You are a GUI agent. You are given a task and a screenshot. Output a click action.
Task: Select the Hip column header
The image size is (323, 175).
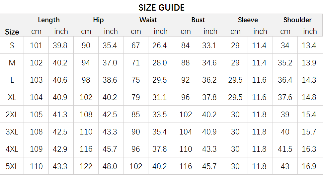point(98,20)
